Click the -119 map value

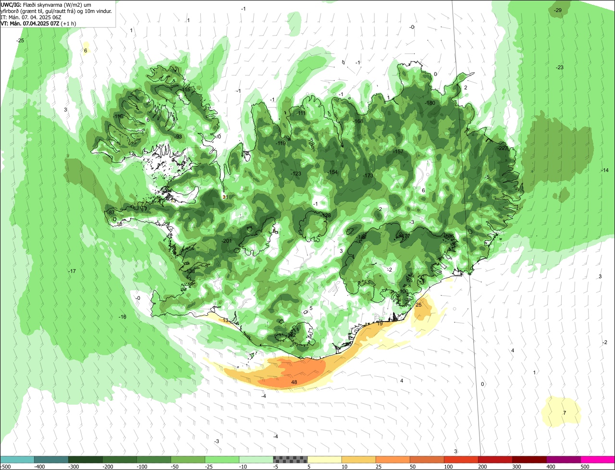(281, 143)
